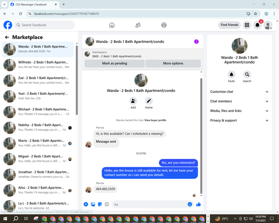
Task: Open Jonathan conversation in chat list
Action: [37, 174]
